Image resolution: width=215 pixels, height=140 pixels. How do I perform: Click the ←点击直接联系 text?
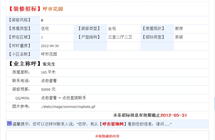point(72,98)
